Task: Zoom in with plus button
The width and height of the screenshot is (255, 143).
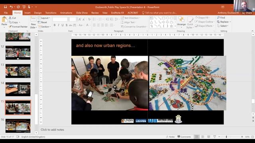Action: point(242,137)
